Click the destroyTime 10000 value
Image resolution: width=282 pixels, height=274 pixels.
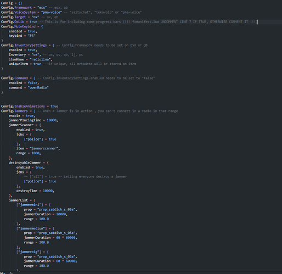pos(48,191)
